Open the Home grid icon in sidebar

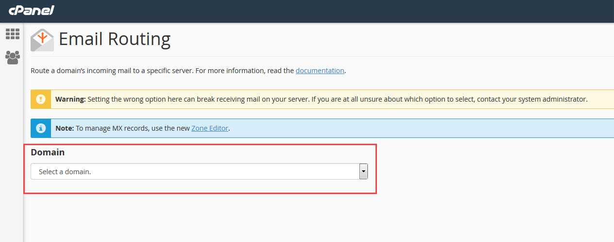point(12,34)
